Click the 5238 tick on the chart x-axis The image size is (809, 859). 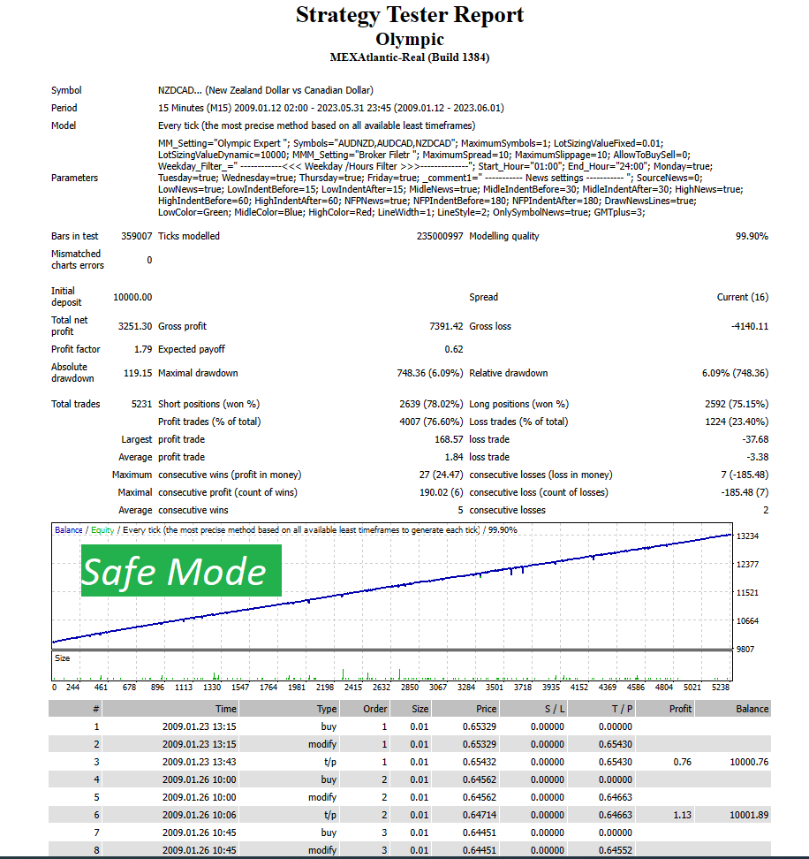[x=721, y=687]
